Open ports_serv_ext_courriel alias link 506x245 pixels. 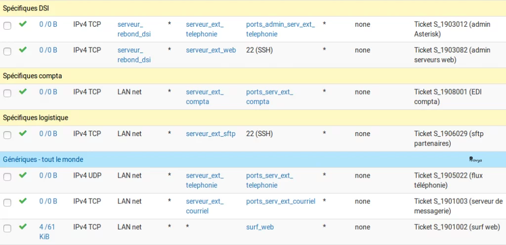281,201
